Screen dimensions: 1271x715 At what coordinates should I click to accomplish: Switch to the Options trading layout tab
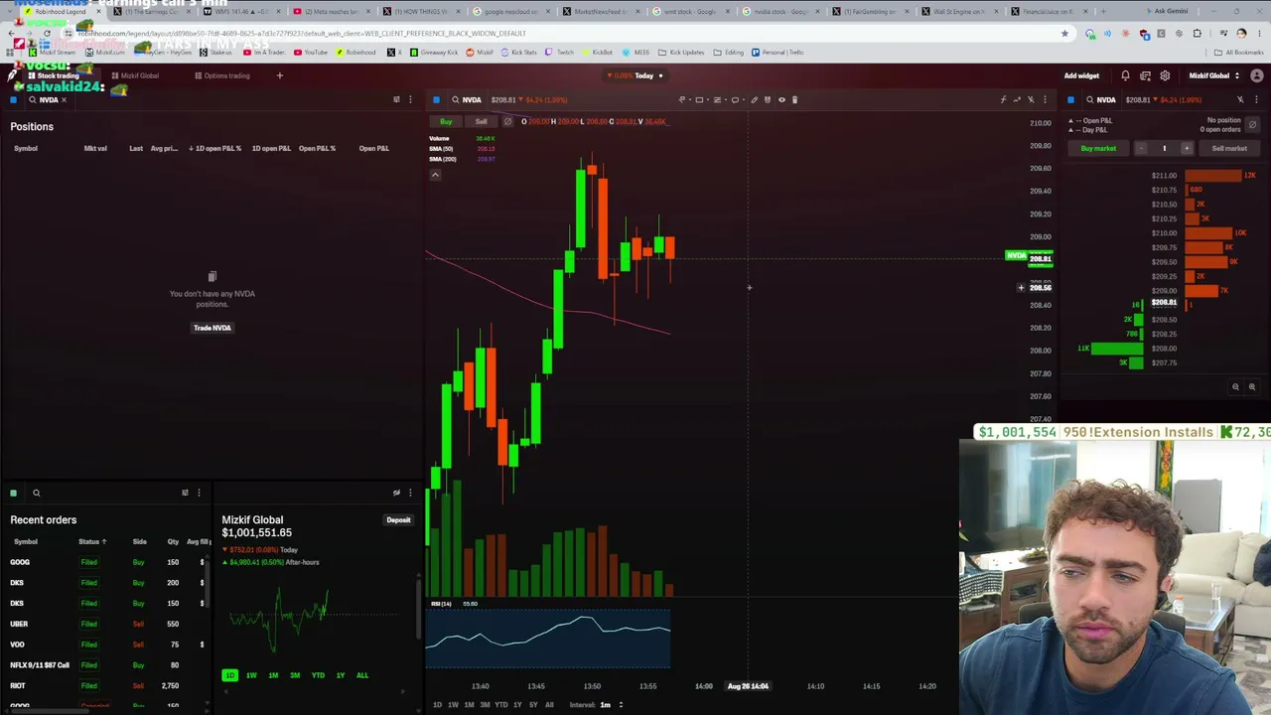(x=222, y=75)
